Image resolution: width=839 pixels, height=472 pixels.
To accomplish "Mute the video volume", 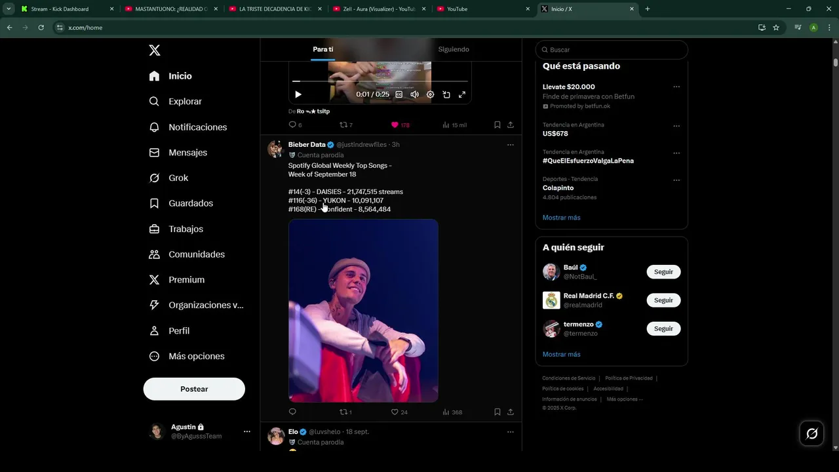I will 414,94.
